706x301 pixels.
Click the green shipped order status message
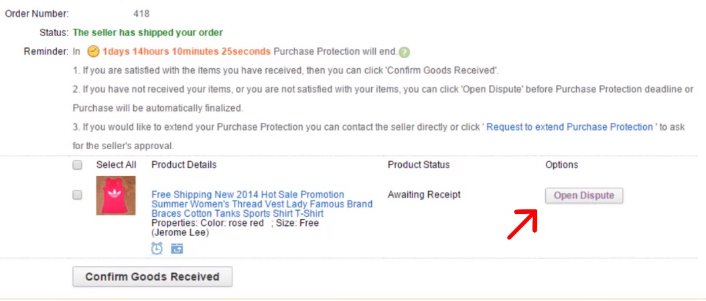pyautogui.click(x=147, y=32)
